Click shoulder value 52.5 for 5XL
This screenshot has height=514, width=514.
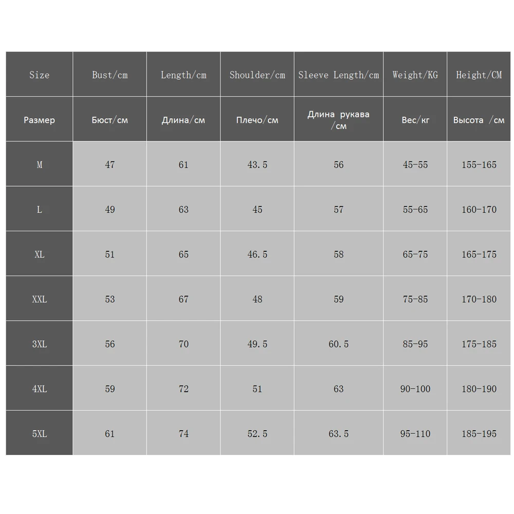257,434
